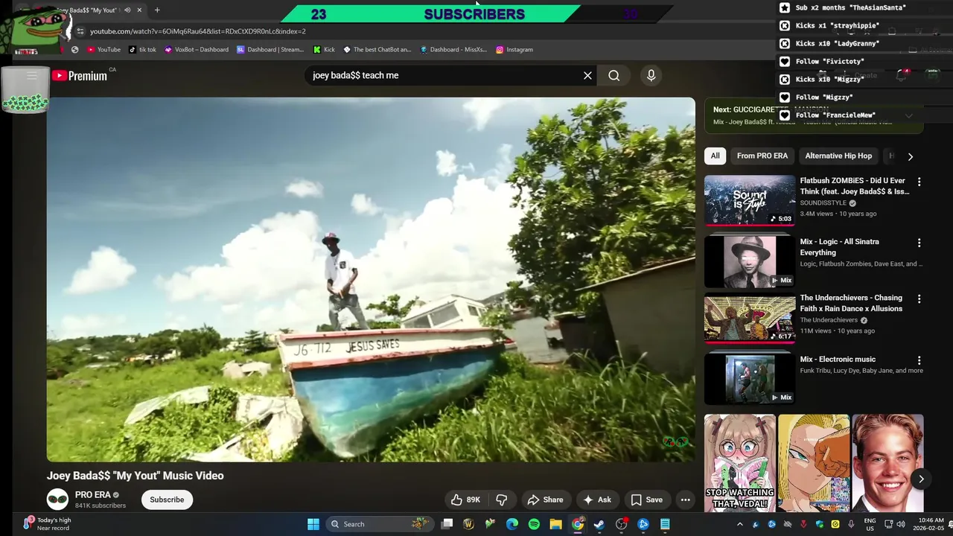
Task: Open Dashboard | Stream... bookmark
Action: 270,49
